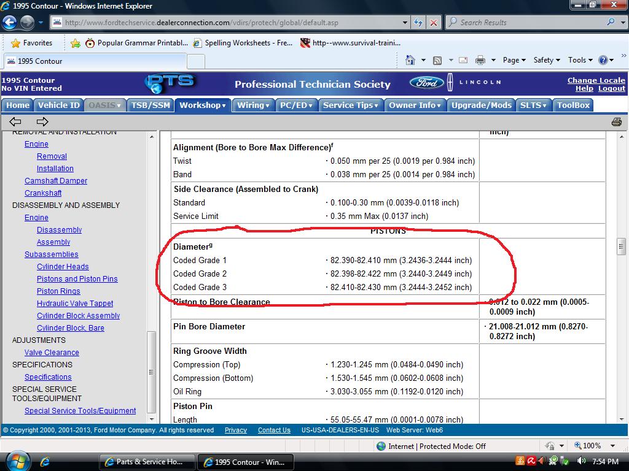Expand the search provider dropdown arrow
The image size is (629, 471).
[623, 23]
